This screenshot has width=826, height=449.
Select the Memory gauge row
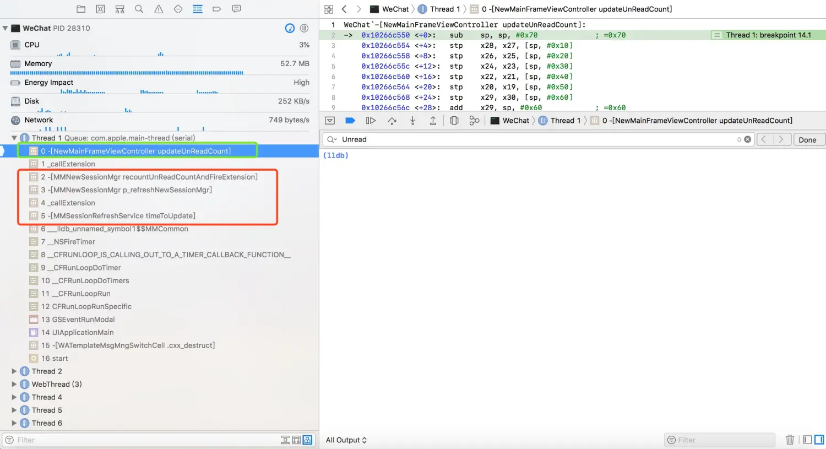[159, 66]
